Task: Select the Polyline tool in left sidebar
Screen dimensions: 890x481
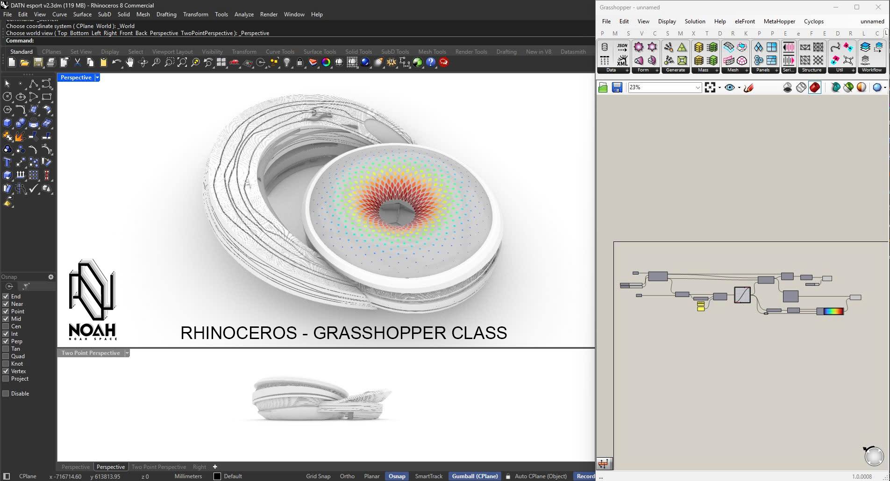Action: [33, 84]
